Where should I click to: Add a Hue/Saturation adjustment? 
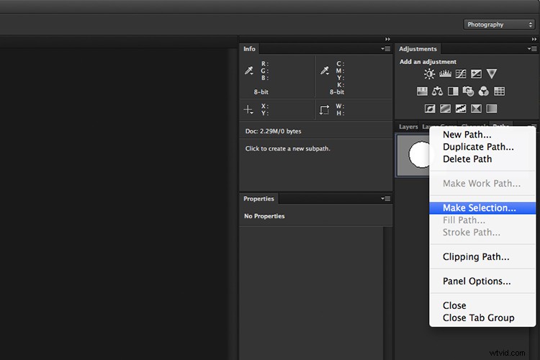point(422,91)
